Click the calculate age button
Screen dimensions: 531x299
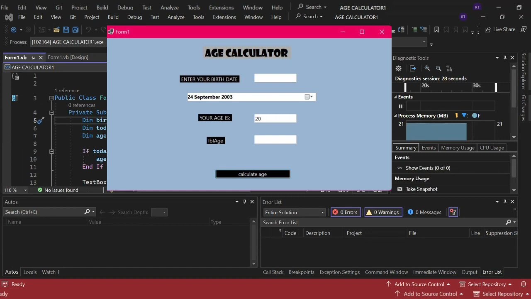pos(253,174)
